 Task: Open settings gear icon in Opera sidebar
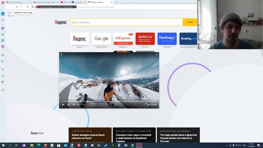tap(3, 82)
